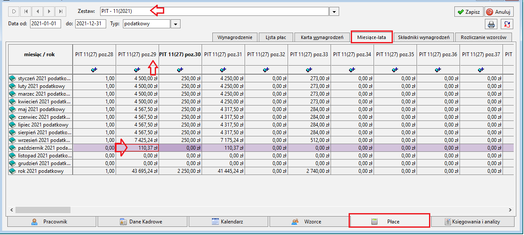
Task: Click filter icon under PIT 11(27) poz.31
Action: (x=223, y=69)
